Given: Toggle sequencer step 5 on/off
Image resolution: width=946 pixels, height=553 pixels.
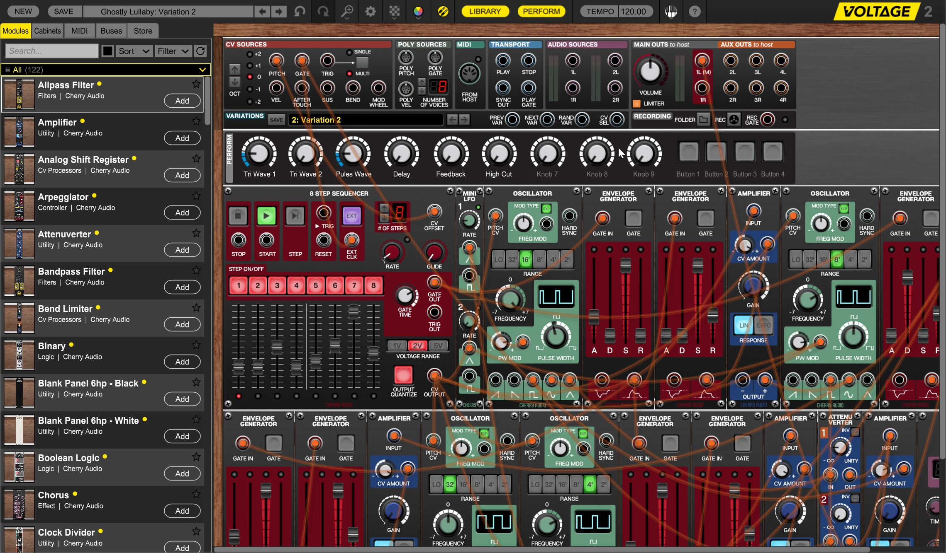Looking at the screenshot, I should pos(316,285).
